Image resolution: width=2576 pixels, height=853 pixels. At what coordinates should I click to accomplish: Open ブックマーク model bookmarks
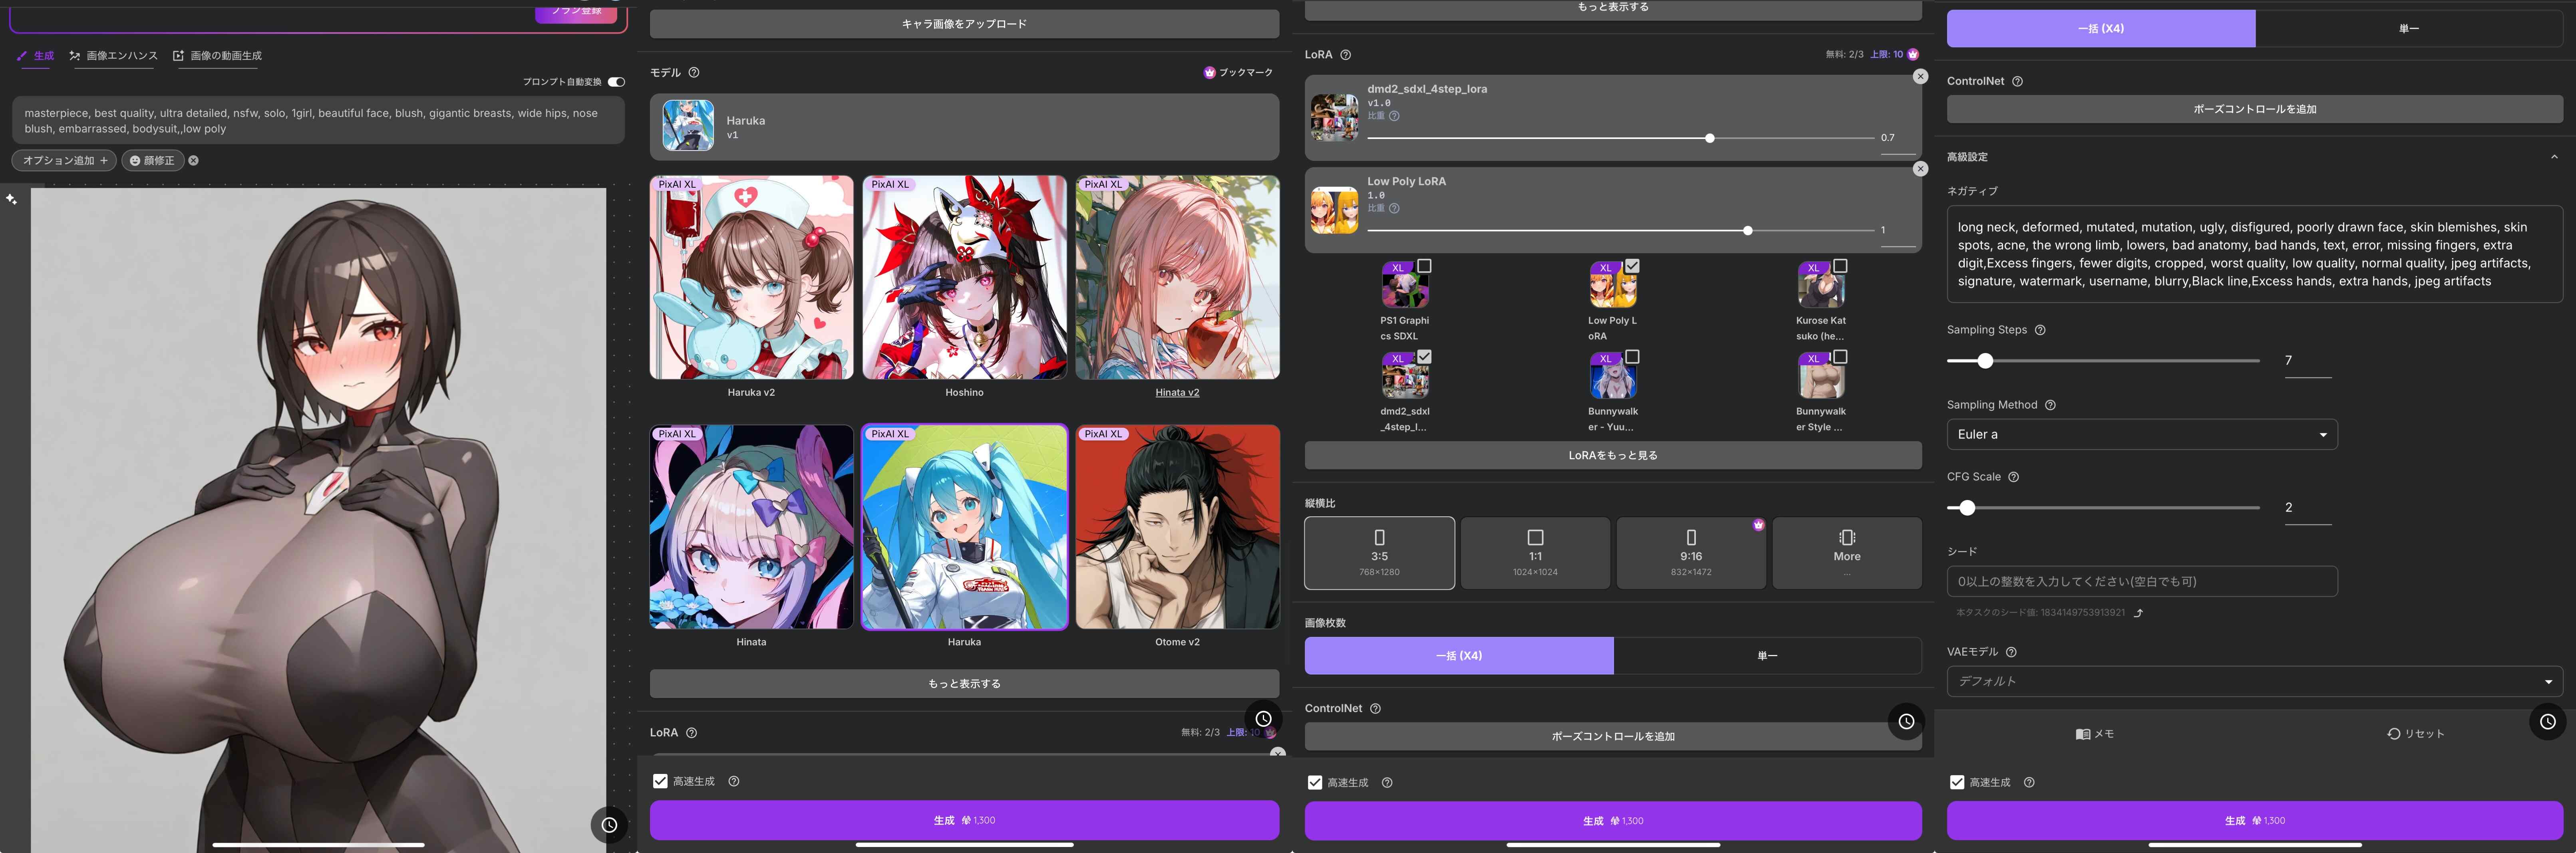1238,73
